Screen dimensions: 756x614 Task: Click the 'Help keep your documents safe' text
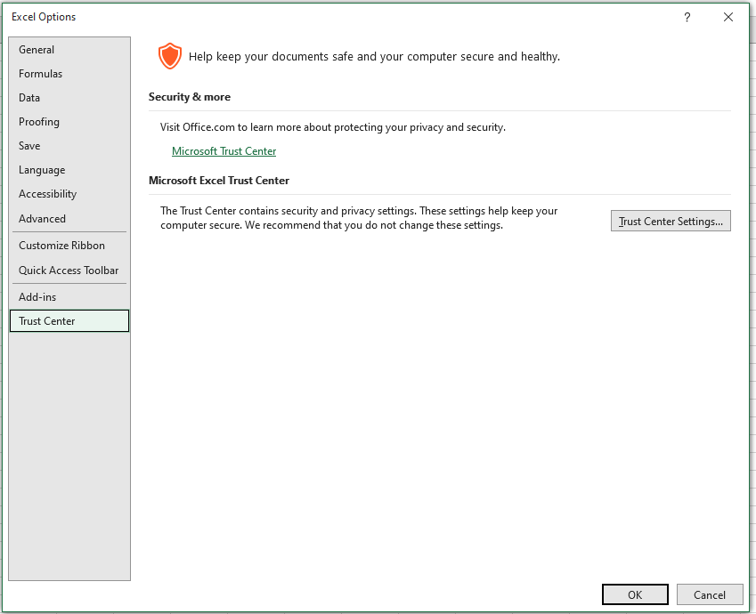coord(374,56)
